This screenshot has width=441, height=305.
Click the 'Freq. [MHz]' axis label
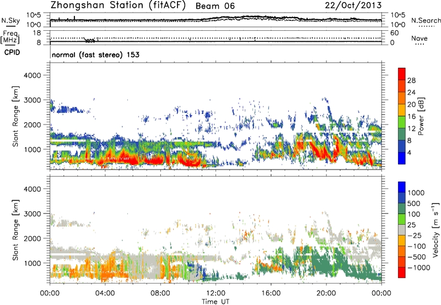pyautogui.click(x=10, y=37)
